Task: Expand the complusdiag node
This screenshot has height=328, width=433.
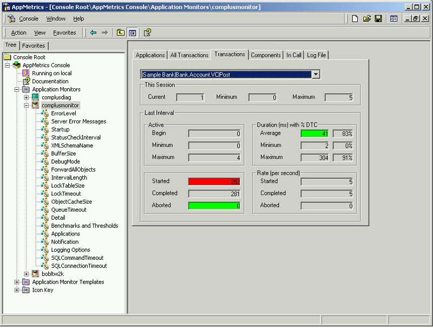Action: pos(26,97)
